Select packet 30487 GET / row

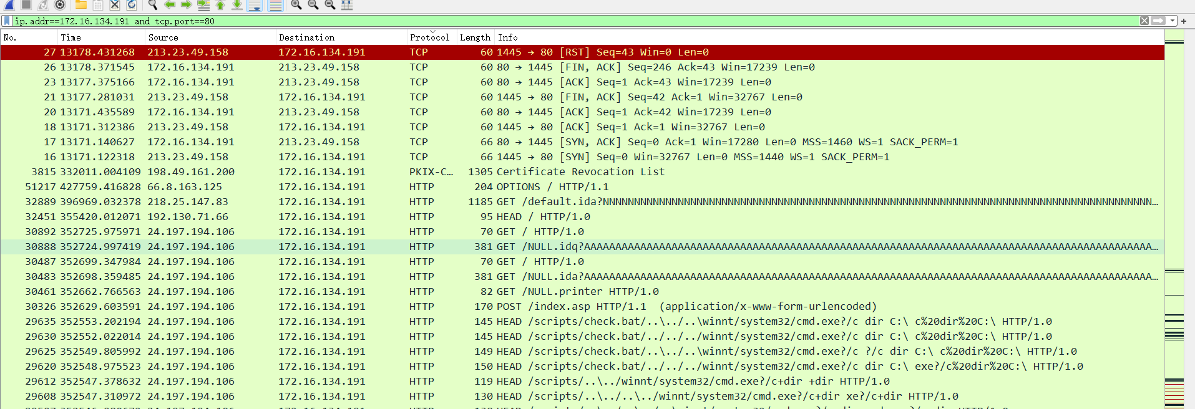[x=582, y=262]
